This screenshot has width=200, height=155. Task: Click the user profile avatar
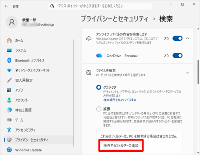(12, 22)
